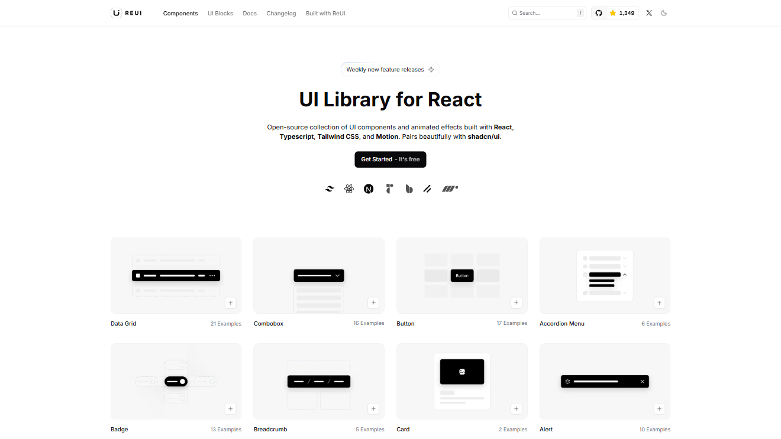
Task: Open the Data Grid preview card
Action: point(176,275)
